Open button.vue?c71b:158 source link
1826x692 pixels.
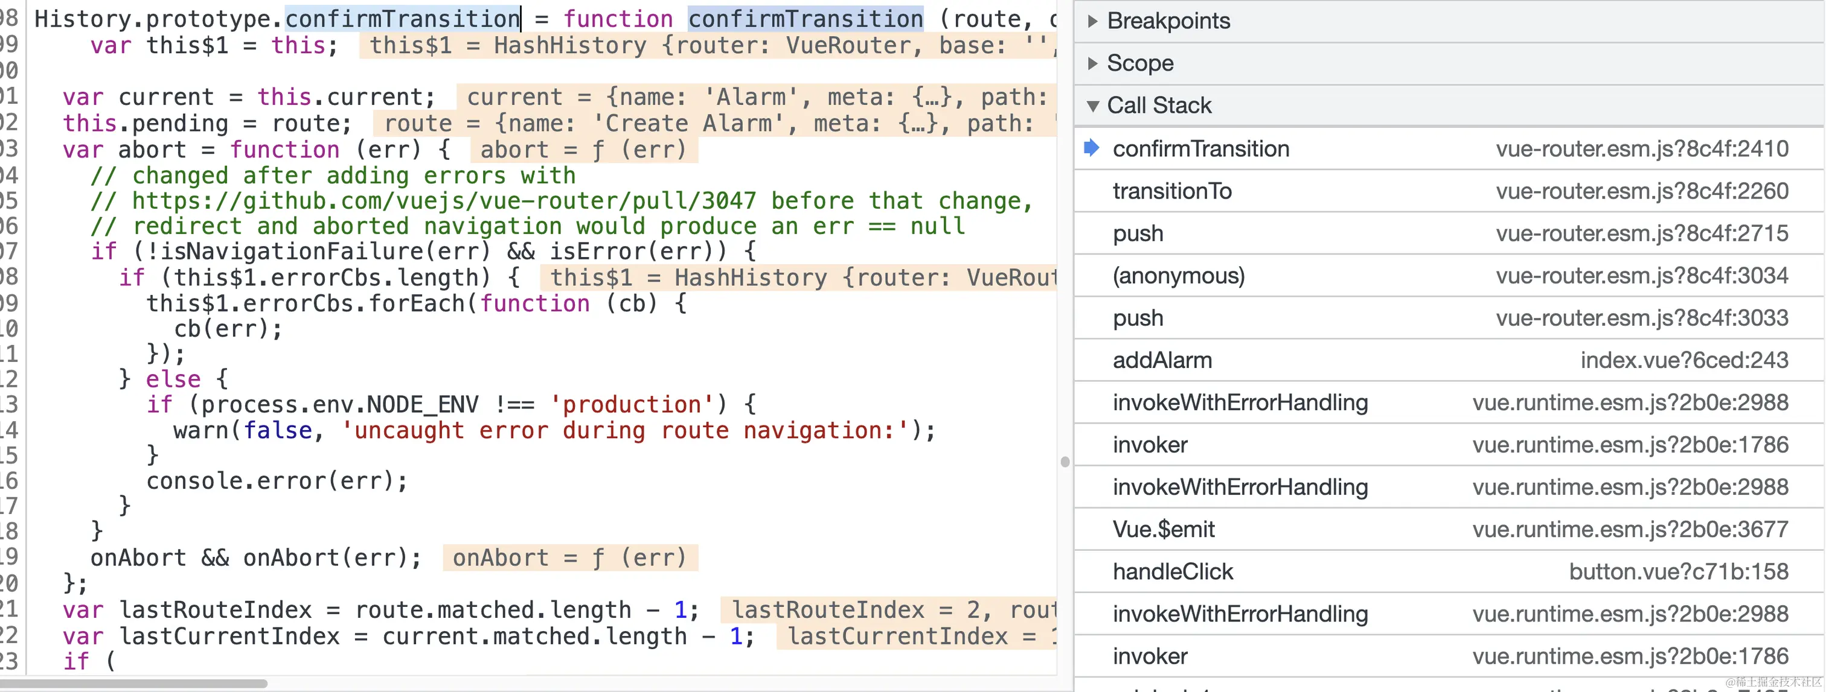[1678, 571]
